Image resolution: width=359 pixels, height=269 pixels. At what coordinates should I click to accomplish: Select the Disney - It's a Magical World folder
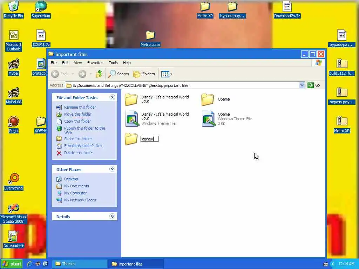click(x=131, y=99)
